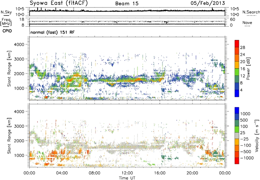
Task: Click the red bottom of the velocity colorbar
Action: tap(237, 161)
